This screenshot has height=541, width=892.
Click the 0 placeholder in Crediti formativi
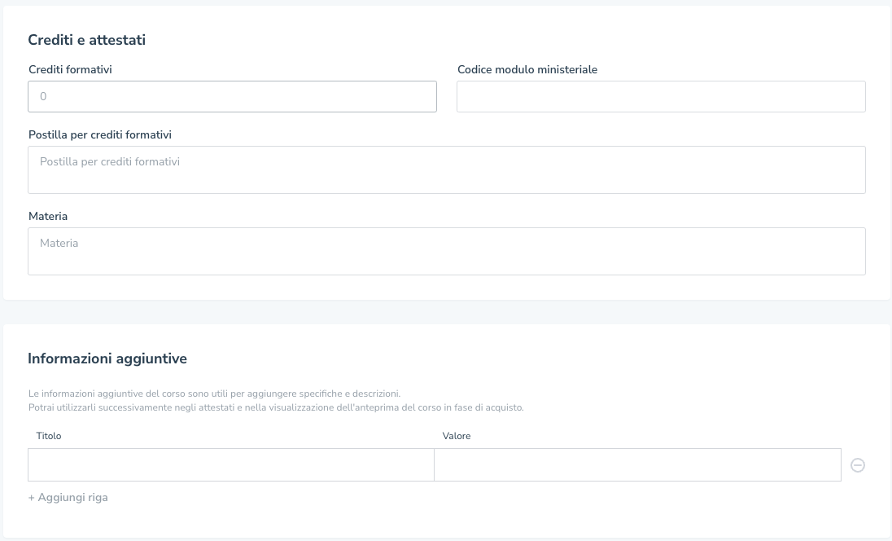click(x=43, y=96)
